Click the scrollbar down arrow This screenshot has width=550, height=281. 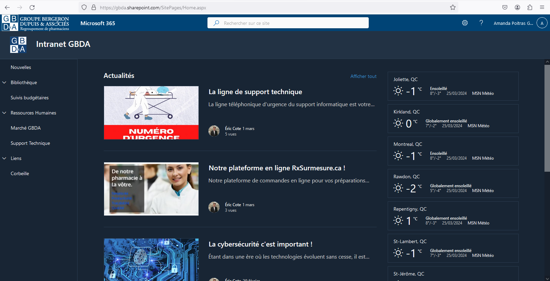547,278
